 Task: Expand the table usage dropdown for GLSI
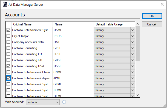pos(133,48)
